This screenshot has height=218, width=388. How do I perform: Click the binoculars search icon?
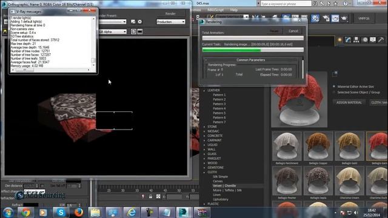click(x=315, y=4)
